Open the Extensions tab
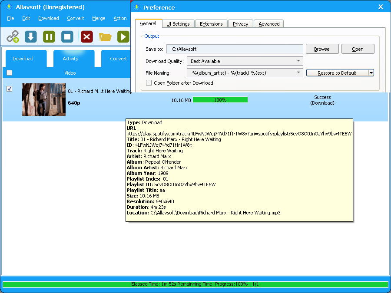The image size is (391, 293). (x=211, y=24)
